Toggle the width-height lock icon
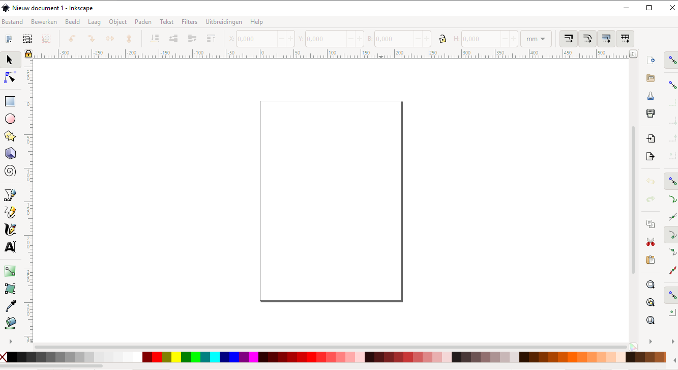 (443, 39)
